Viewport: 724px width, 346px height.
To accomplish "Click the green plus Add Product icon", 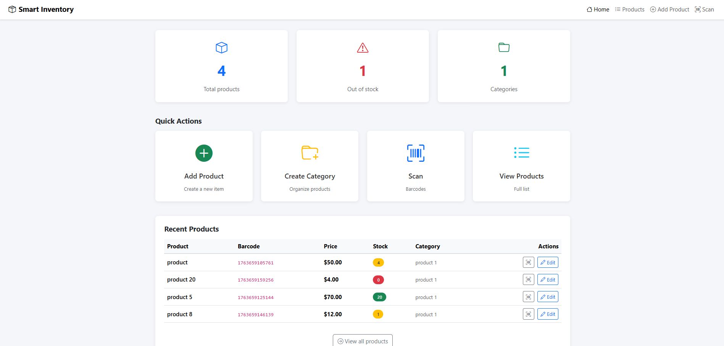I will [204, 153].
